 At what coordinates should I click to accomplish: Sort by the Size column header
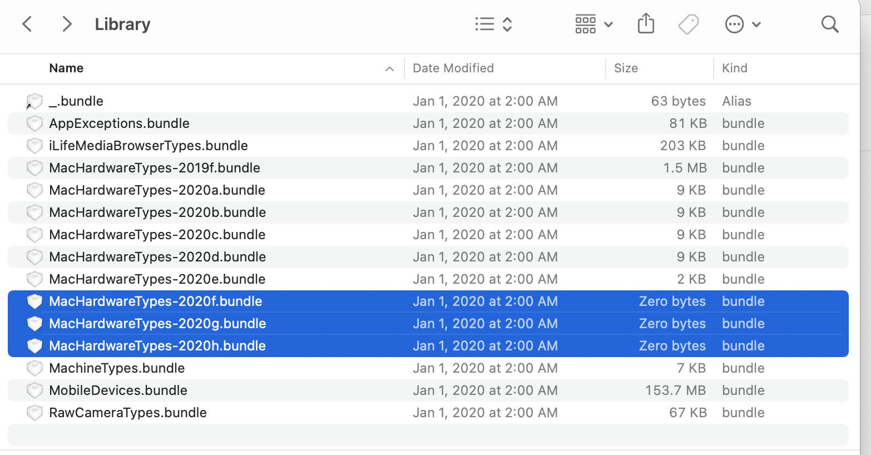click(626, 68)
